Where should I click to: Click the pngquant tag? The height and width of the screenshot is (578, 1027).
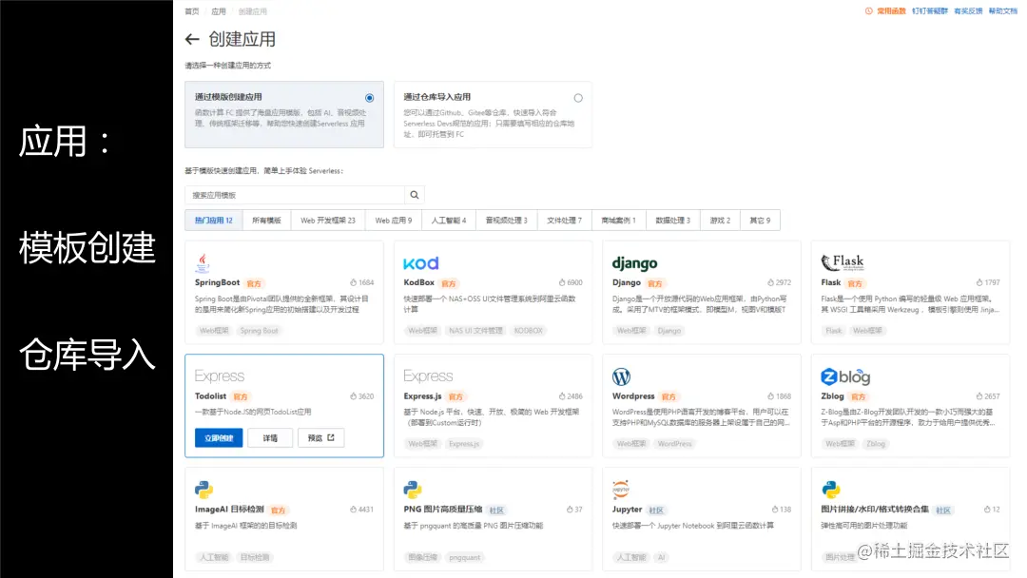tap(464, 557)
